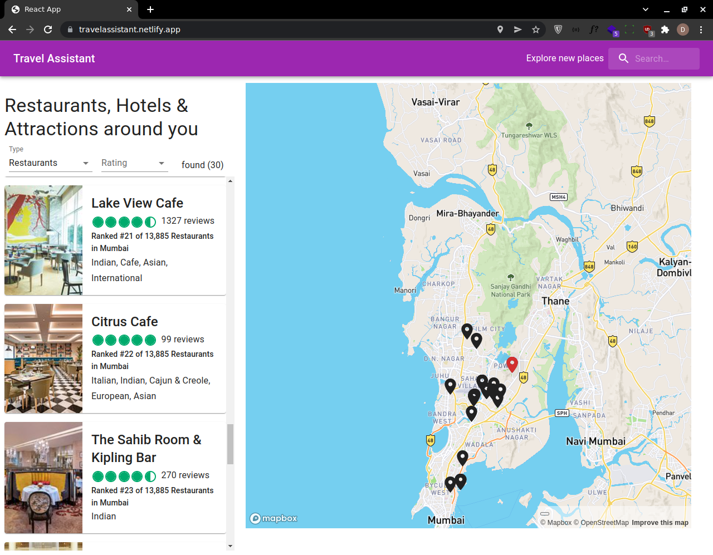
Task: Open the tab search chevron
Action: coord(646,9)
